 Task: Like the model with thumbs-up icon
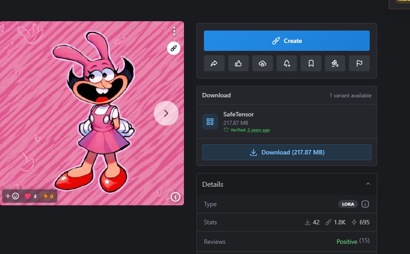click(238, 63)
